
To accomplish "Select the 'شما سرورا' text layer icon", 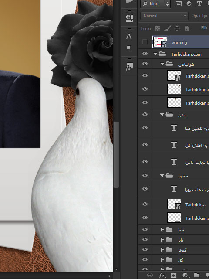I will (174, 189).
